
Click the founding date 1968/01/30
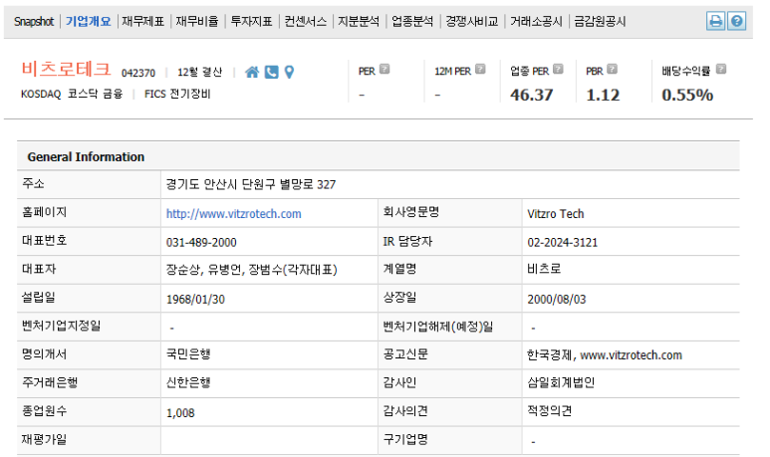195,300
